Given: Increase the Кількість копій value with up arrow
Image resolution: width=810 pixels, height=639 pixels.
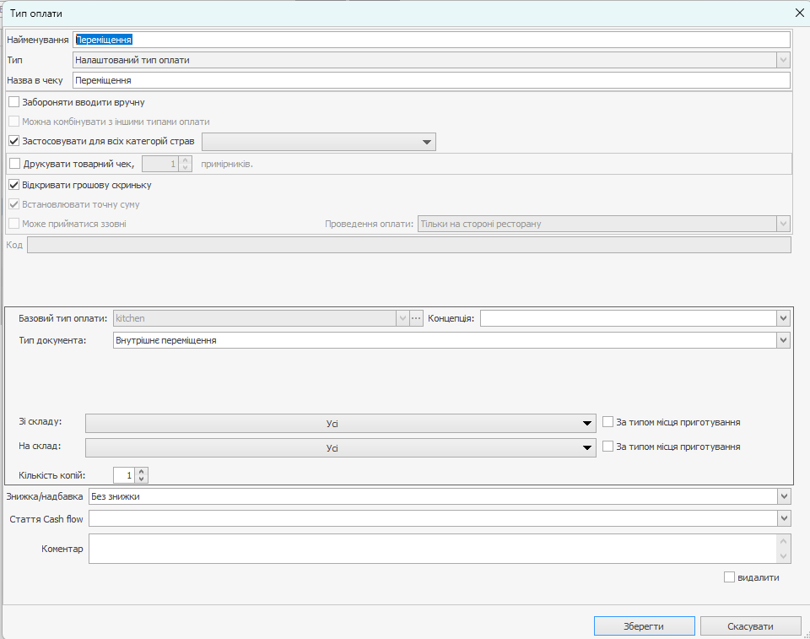Looking at the screenshot, I should [142, 471].
